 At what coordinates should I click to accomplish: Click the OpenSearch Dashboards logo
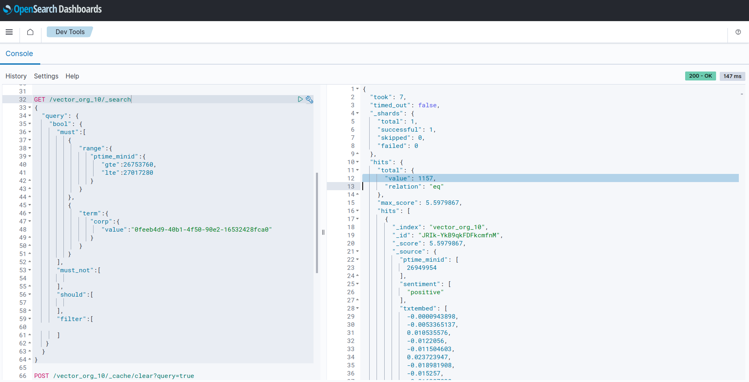(x=52, y=9)
